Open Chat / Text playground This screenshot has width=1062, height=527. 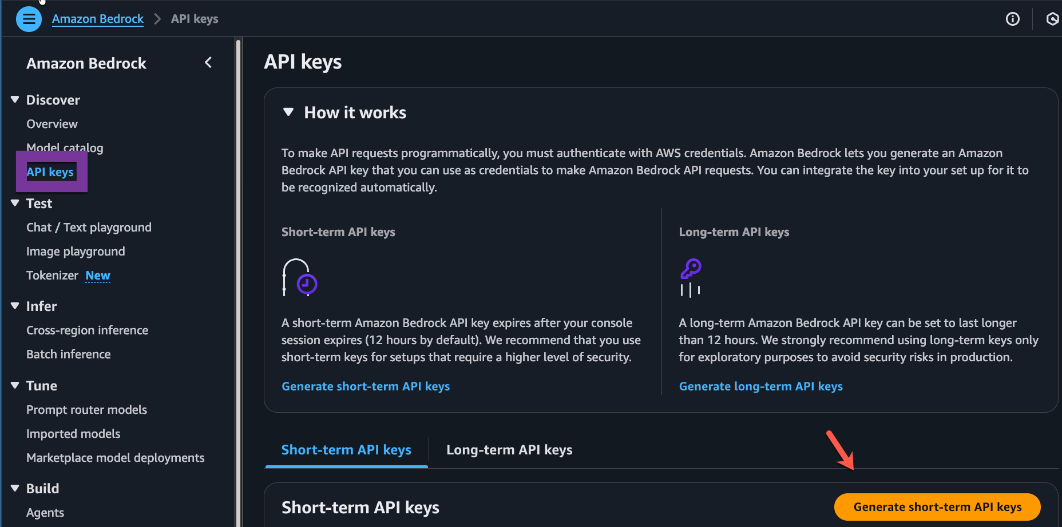click(x=89, y=227)
